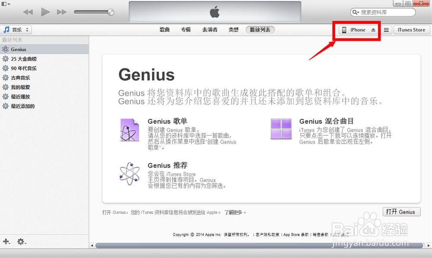The width and height of the screenshot is (432, 258).
Task: Select the 我的最爱 playlist
Action: pyautogui.click(x=44, y=87)
